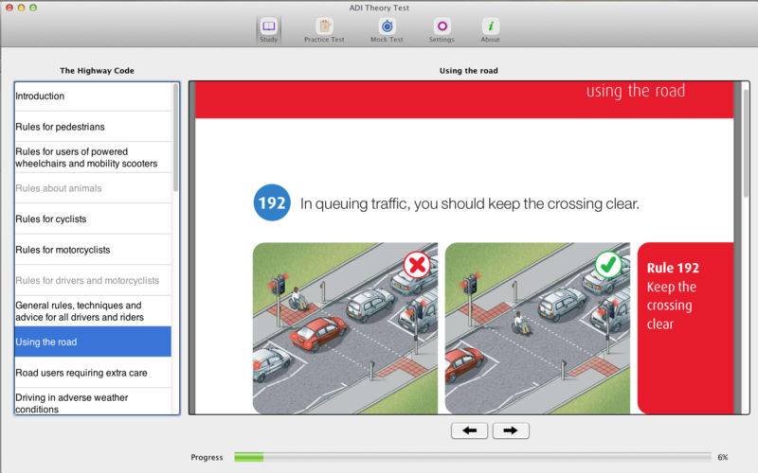Select Rules for cyclists
The width and height of the screenshot is (758, 473).
point(93,219)
